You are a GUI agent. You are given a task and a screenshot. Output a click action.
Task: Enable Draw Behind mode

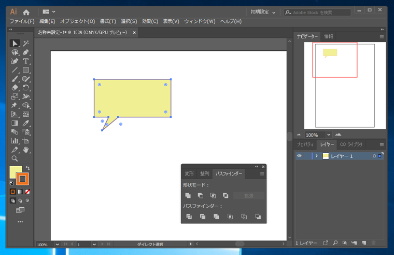click(20, 200)
